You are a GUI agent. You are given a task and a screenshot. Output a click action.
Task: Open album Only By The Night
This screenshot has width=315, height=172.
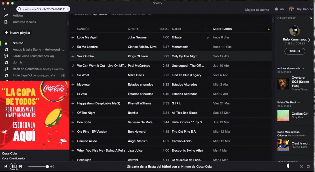pos(185,56)
